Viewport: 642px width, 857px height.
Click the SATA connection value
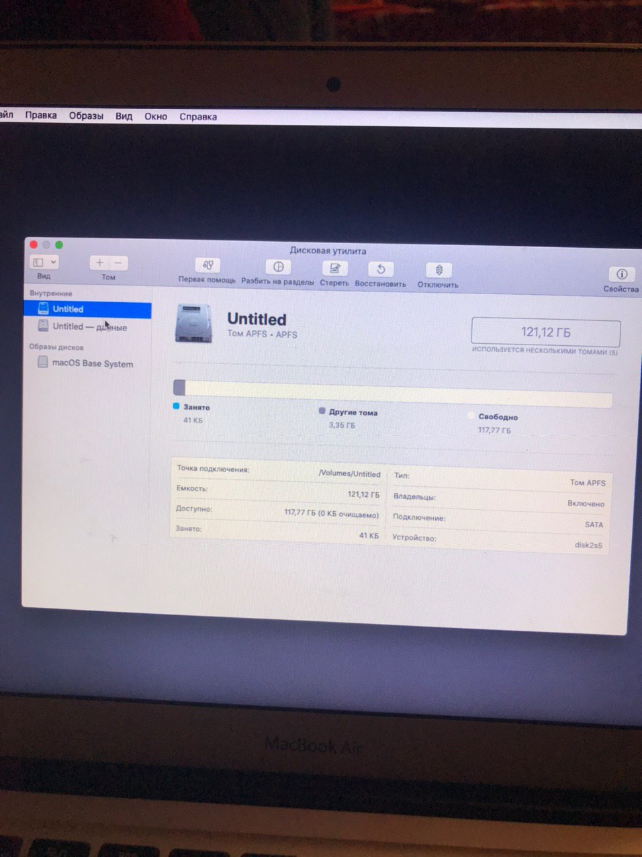[x=594, y=524]
